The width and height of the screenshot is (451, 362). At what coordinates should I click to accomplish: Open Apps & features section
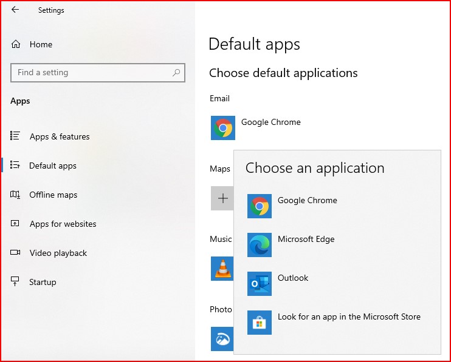[x=60, y=136]
